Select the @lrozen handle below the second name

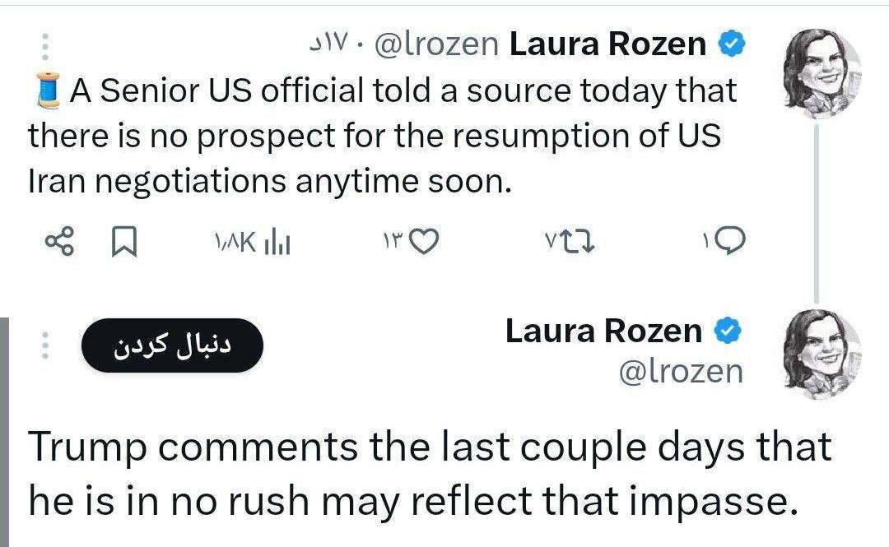[680, 371]
